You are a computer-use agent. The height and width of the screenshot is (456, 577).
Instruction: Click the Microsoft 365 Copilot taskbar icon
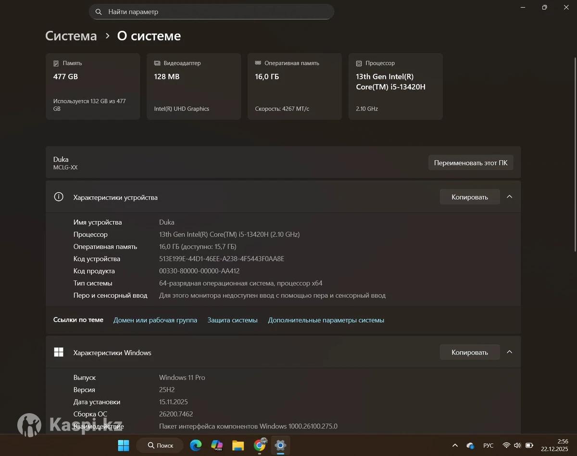pyautogui.click(x=217, y=445)
